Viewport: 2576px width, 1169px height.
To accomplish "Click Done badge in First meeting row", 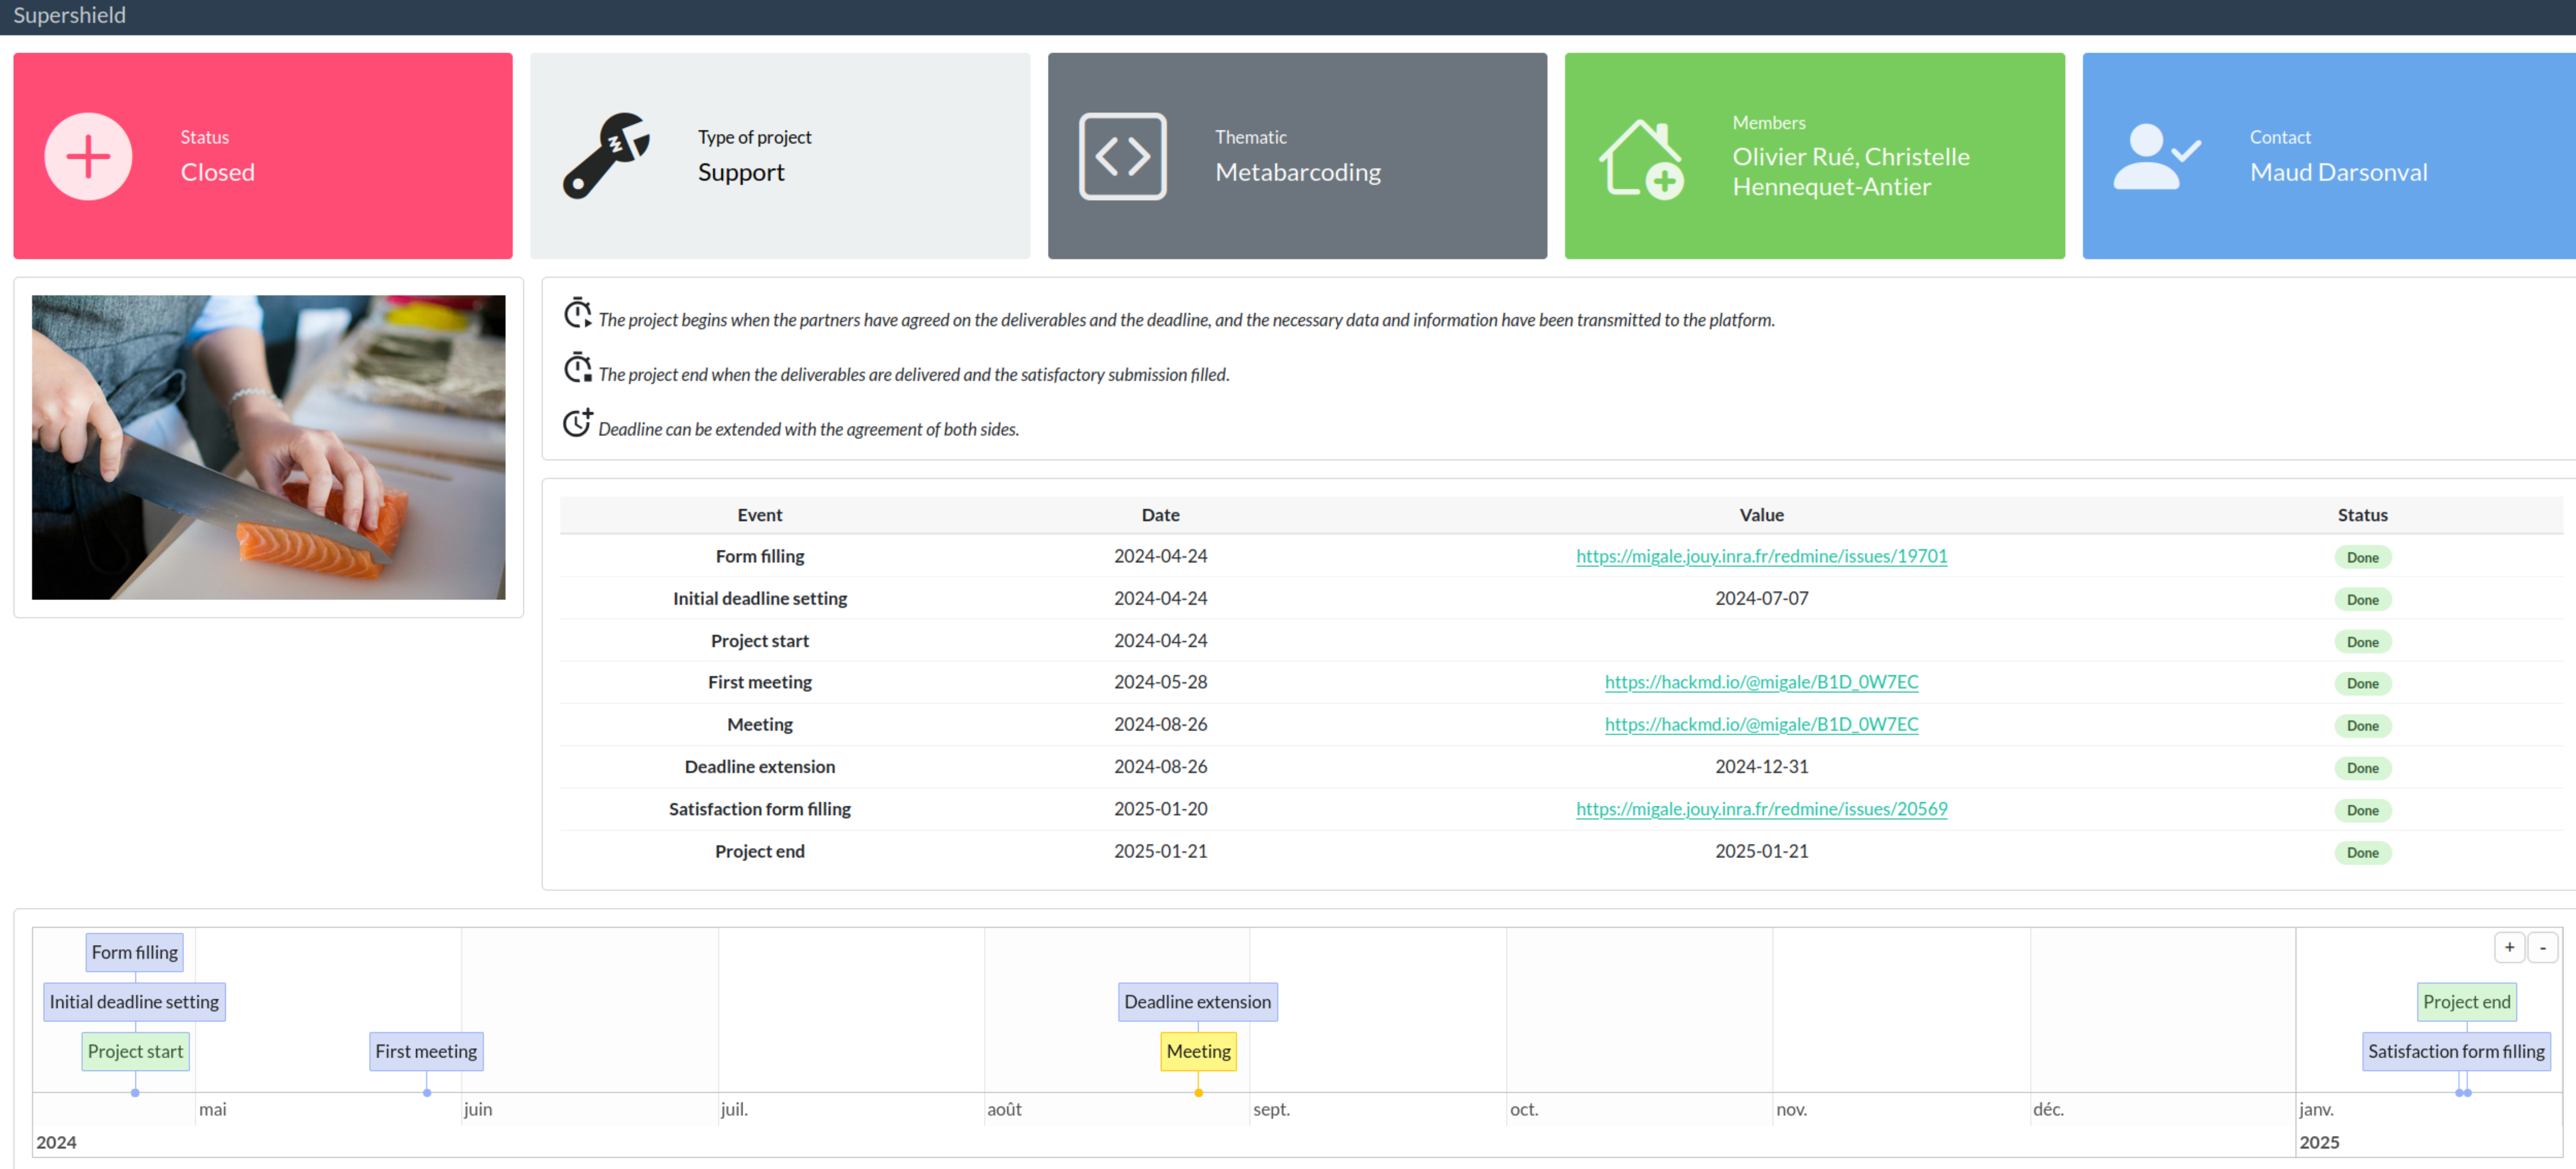I will [x=2362, y=683].
